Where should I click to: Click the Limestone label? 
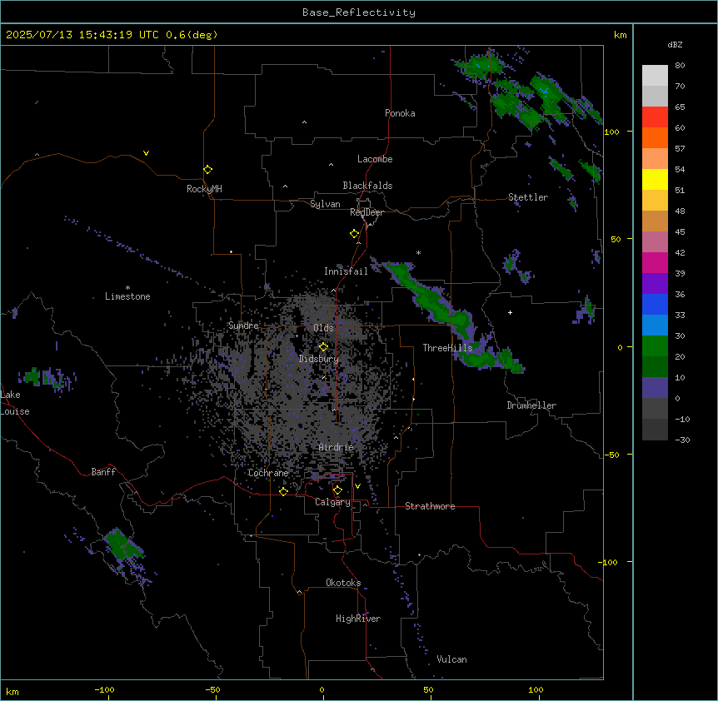(x=127, y=296)
